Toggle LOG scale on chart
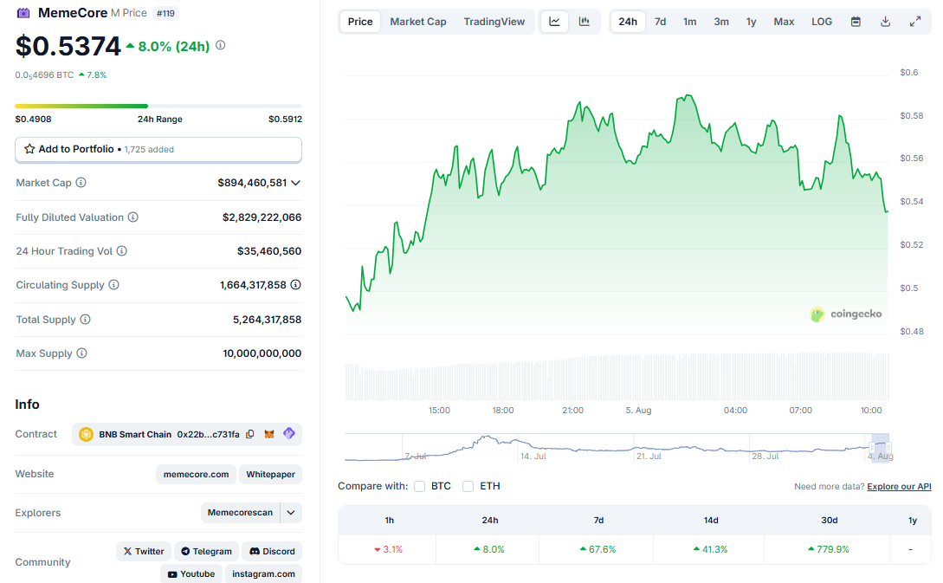943x583 pixels. tap(822, 22)
